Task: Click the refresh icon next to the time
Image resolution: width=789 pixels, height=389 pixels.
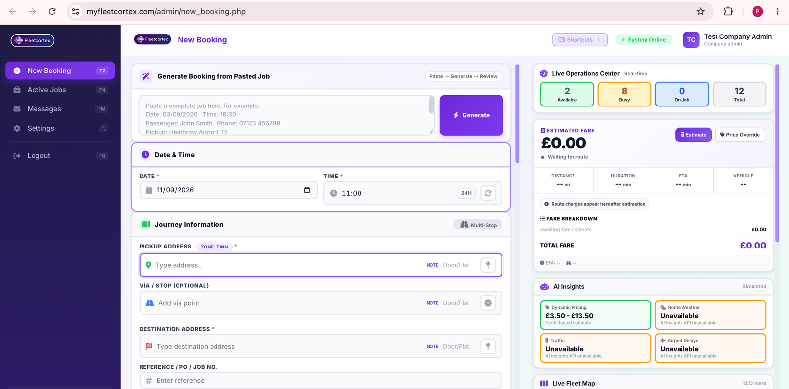Action: click(x=488, y=193)
